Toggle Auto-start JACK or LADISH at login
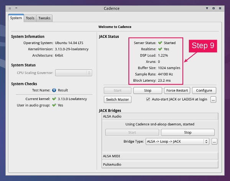This screenshot has height=181, width=230. (x=177, y=99)
